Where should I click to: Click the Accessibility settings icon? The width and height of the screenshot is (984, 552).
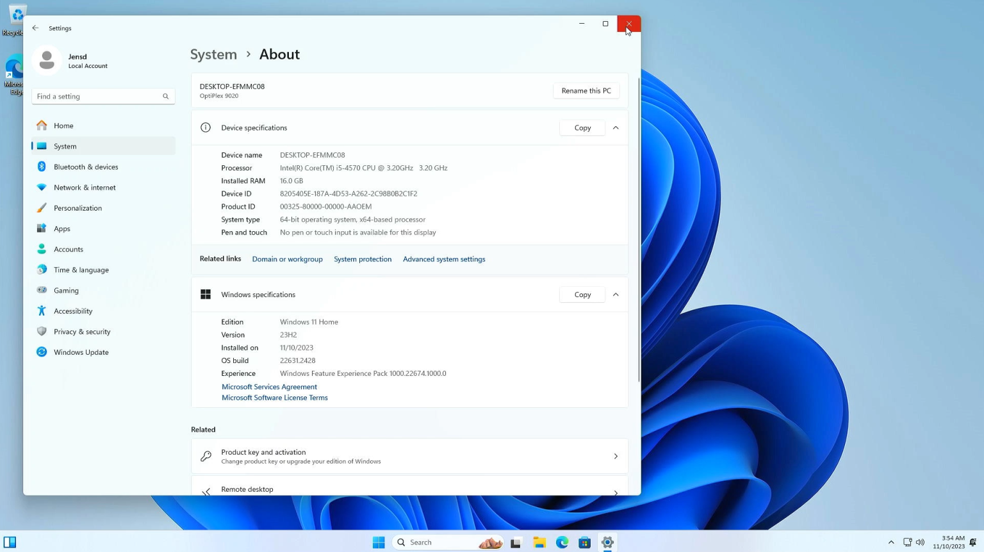click(x=41, y=311)
